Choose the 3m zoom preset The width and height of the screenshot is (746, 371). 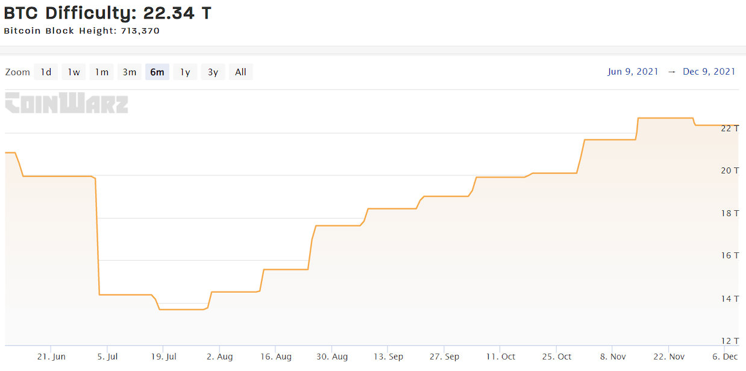click(129, 72)
